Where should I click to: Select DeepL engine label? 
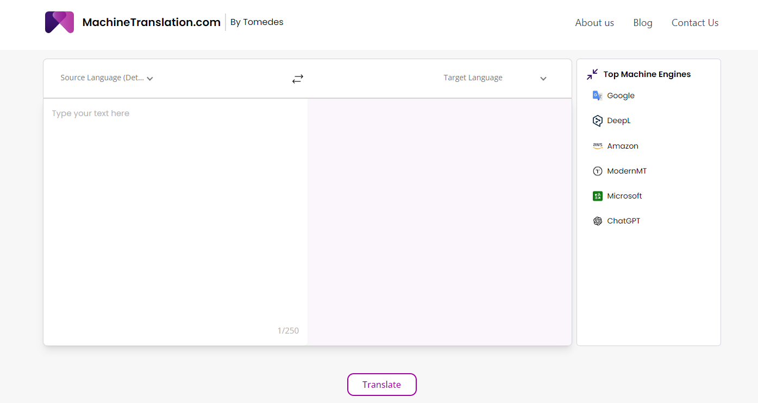pyautogui.click(x=619, y=121)
